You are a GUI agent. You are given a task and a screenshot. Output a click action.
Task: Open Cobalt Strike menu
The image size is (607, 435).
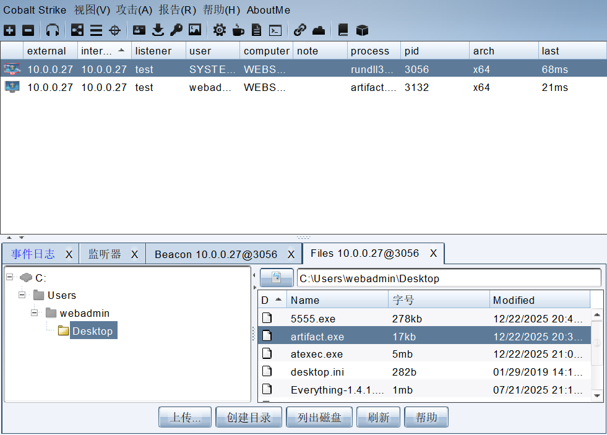[x=35, y=10]
